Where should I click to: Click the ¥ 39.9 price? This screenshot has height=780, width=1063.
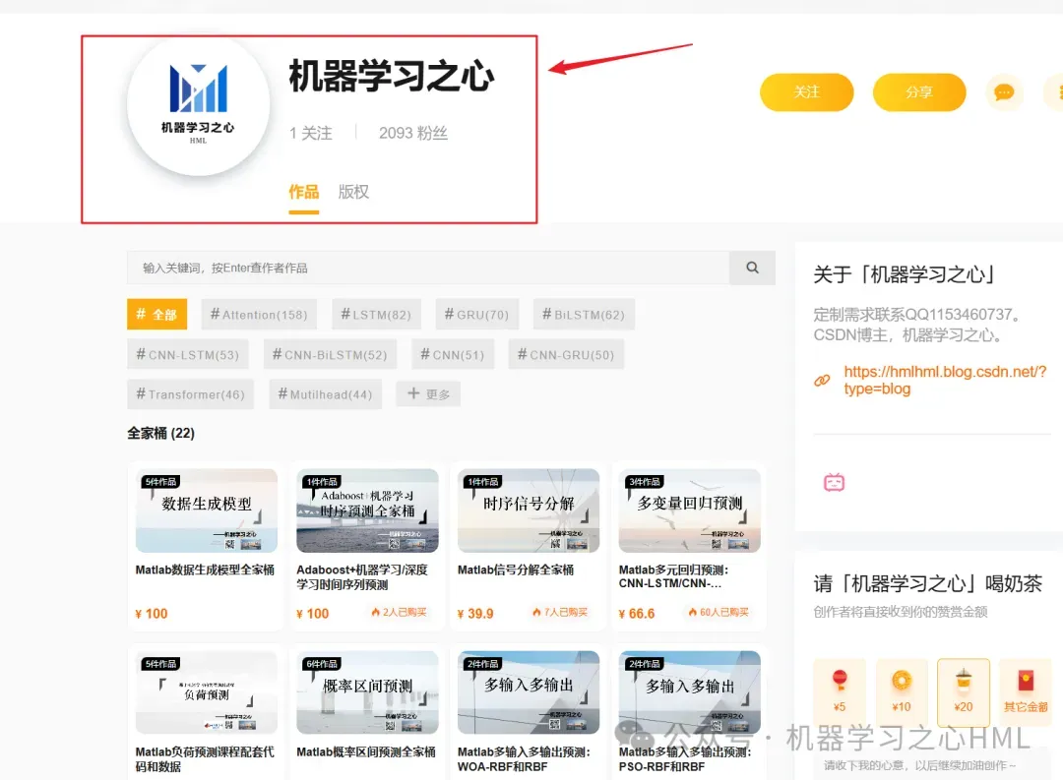click(x=475, y=614)
